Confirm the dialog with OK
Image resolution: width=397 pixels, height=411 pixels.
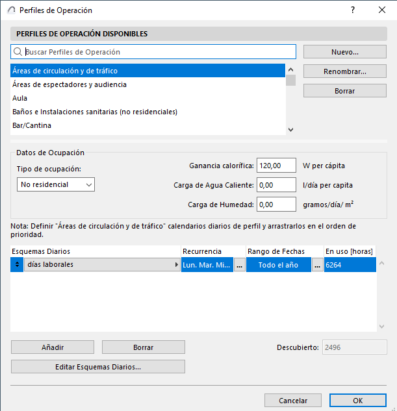358,401
